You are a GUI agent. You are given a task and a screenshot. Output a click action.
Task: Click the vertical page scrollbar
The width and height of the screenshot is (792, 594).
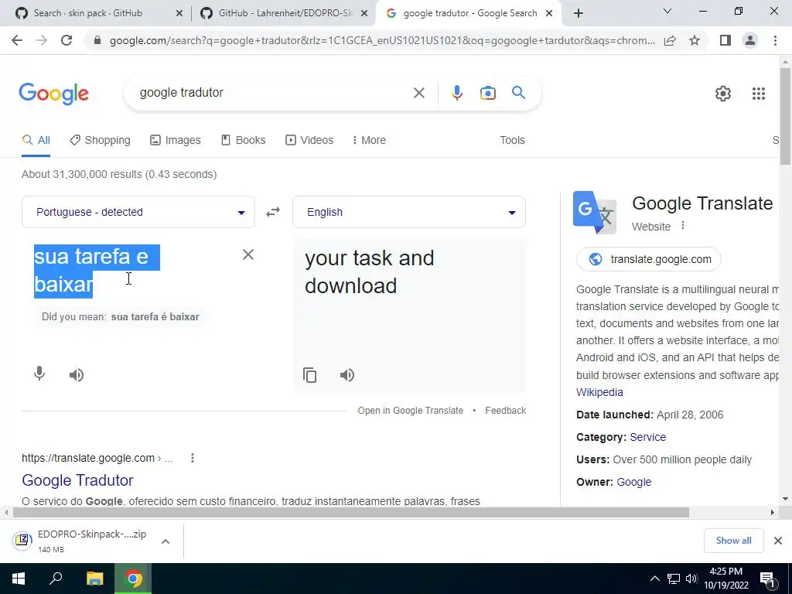pyautogui.click(x=785, y=116)
